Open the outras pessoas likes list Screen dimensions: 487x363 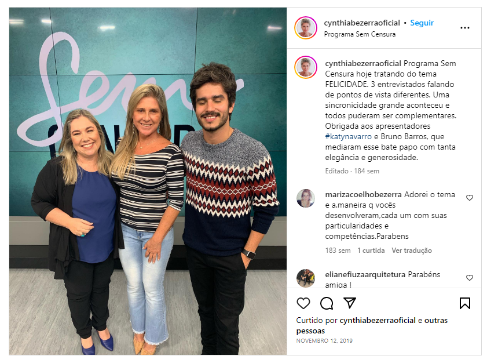coord(372,325)
